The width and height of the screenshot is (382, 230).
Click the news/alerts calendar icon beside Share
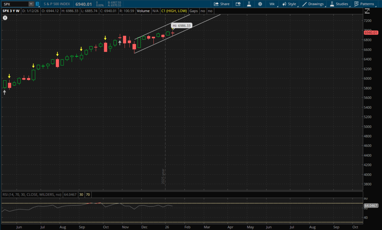[x=238, y=4]
